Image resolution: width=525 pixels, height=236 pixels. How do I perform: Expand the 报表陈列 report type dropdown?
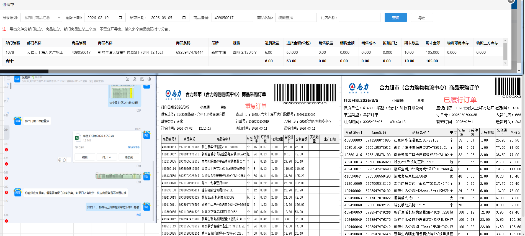[x=41, y=18]
